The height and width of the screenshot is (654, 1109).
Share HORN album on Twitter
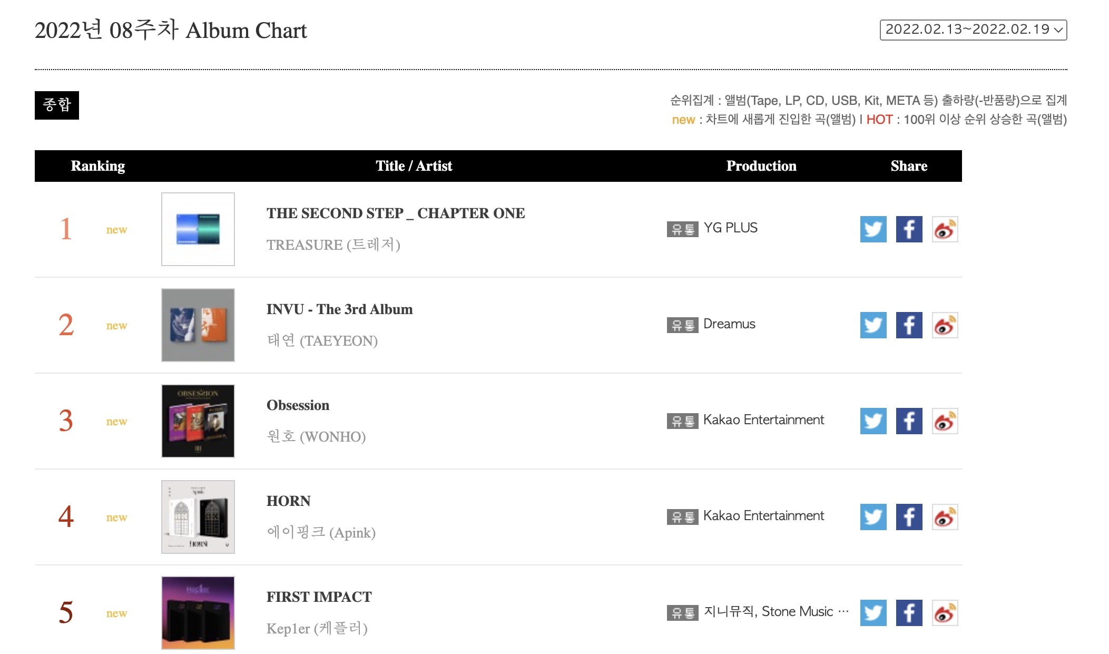tap(873, 517)
